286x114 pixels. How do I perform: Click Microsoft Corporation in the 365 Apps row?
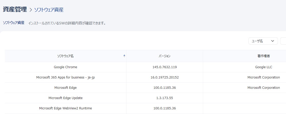[264, 77]
